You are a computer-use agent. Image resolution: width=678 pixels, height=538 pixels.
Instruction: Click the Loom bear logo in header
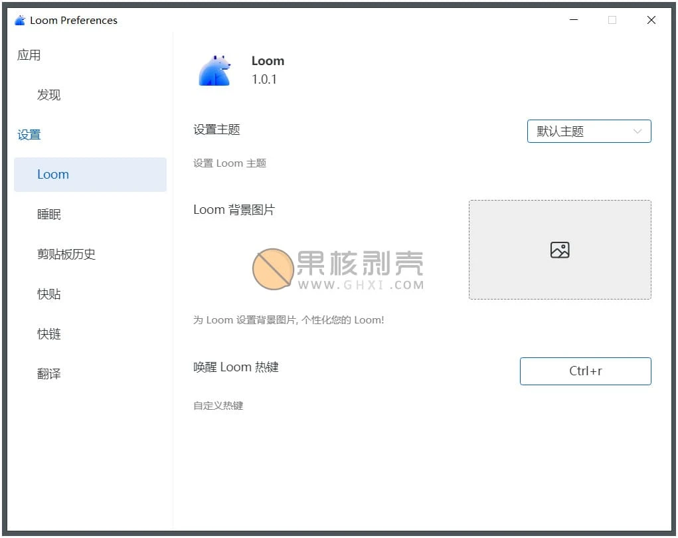pyautogui.click(x=214, y=70)
